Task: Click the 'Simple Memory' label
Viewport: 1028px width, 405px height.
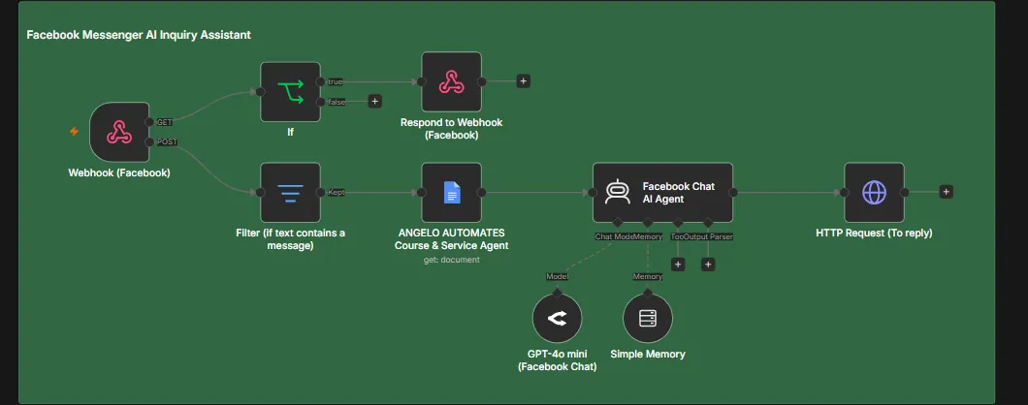Action: (x=648, y=354)
